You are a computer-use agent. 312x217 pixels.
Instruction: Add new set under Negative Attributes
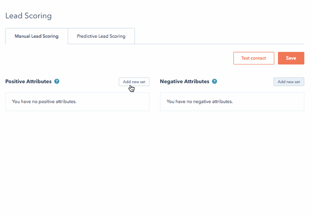[x=289, y=82]
